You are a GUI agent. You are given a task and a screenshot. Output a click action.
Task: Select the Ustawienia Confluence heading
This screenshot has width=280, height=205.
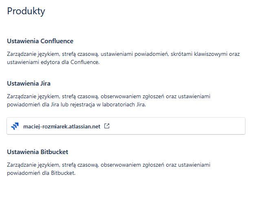[x=40, y=41]
